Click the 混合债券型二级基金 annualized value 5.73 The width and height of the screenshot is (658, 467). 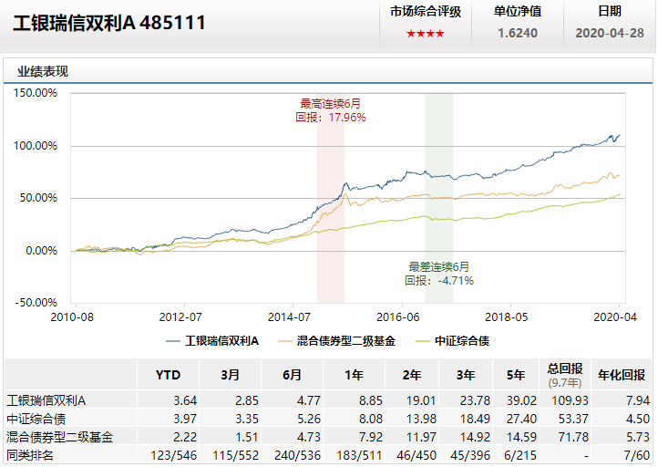tap(638, 438)
